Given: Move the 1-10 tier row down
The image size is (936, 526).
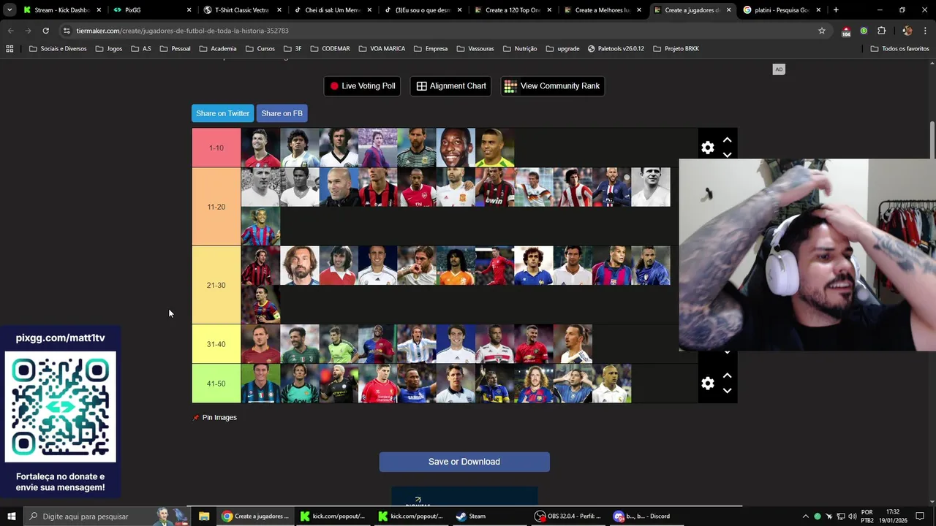Looking at the screenshot, I should pyautogui.click(x=727, y=155).
